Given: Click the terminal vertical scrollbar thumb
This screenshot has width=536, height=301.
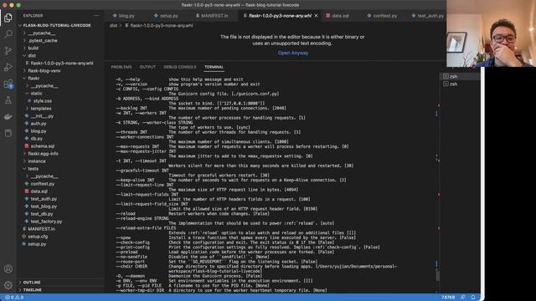Looking at the screenshot, I should (438, 275).
